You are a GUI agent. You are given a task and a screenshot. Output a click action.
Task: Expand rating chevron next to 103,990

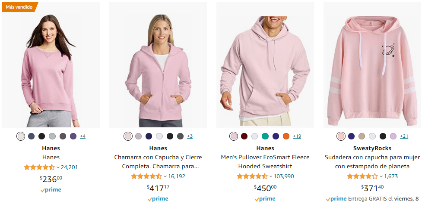click(x=270, y=177)
